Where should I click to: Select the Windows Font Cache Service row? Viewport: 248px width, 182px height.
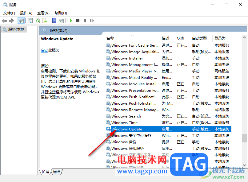pos(168,45)
